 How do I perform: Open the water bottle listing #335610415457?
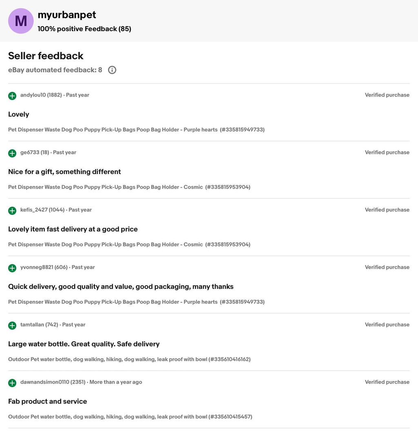pyautogui.click(x=130, y=417)
